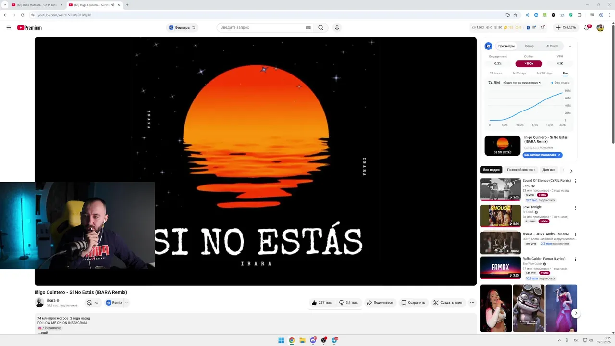Reload the page in Chrome
Image resolution: width=615 pixels, height=346 pixels.
[x=22, y=15]
